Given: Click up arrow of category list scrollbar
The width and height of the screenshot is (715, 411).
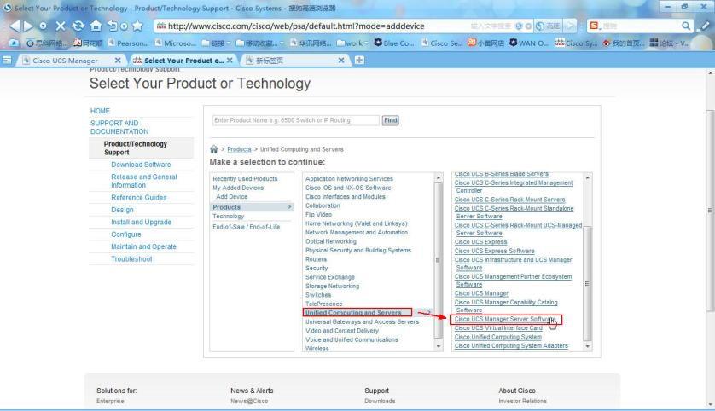Looking at the screenshot, I should (x=439, y=177).
